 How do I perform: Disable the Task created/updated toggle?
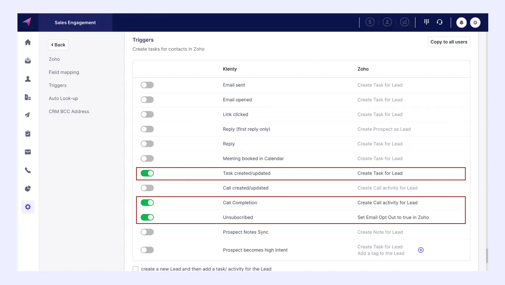147,173
